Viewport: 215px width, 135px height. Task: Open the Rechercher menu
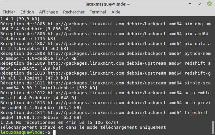tap(74, 12)
